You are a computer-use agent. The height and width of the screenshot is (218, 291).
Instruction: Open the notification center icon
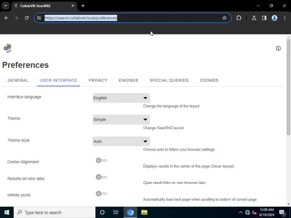282,213
